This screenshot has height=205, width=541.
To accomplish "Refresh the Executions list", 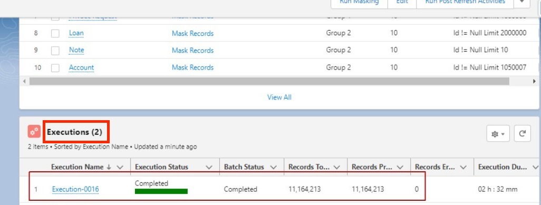I will coord(522,133).
